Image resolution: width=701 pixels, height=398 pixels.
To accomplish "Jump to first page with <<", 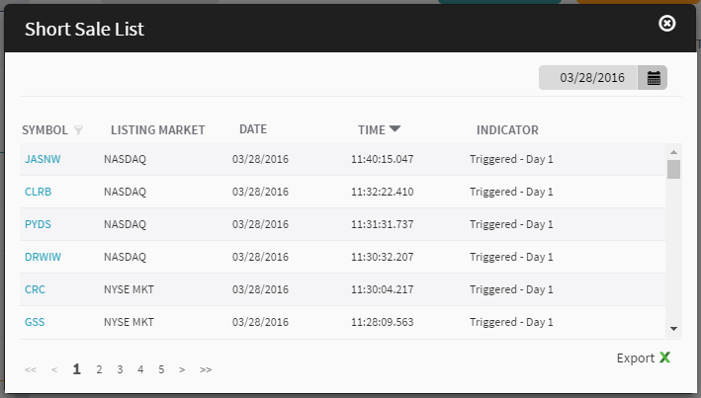I will click(x=31, y=370).
